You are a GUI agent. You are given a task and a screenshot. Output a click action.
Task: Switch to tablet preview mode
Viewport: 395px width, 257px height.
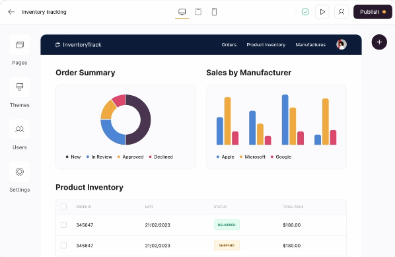pyautogui.click(x=198, y=12)
